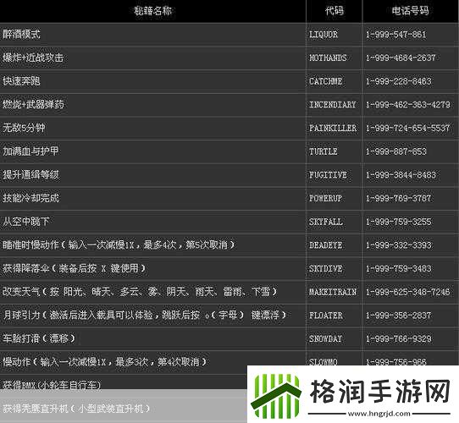Click the HOTHANDS code cell

pos(334,58)
